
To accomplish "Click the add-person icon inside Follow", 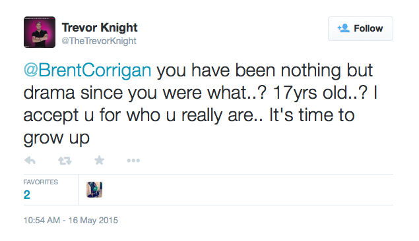I will (x=343, y=28).
